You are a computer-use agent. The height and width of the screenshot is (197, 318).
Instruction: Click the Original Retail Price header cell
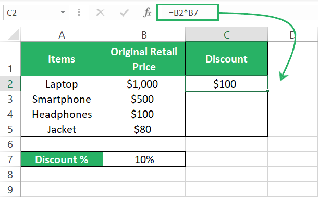(x=144, y=59)
